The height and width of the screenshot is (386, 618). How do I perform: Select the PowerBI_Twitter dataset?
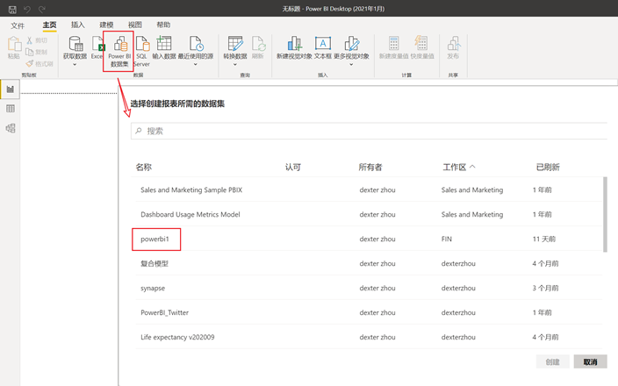(165, 312)
